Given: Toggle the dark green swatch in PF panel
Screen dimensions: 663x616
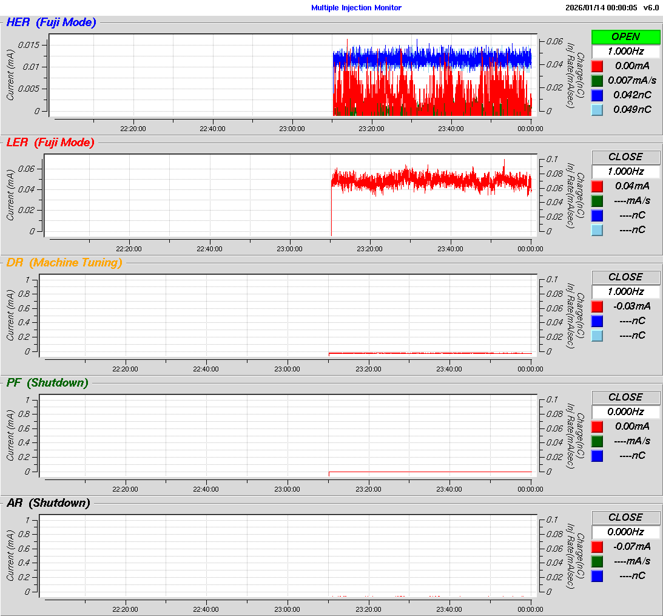Looking at the screenshot, I should pyautogui.click(x=597, y=441).
